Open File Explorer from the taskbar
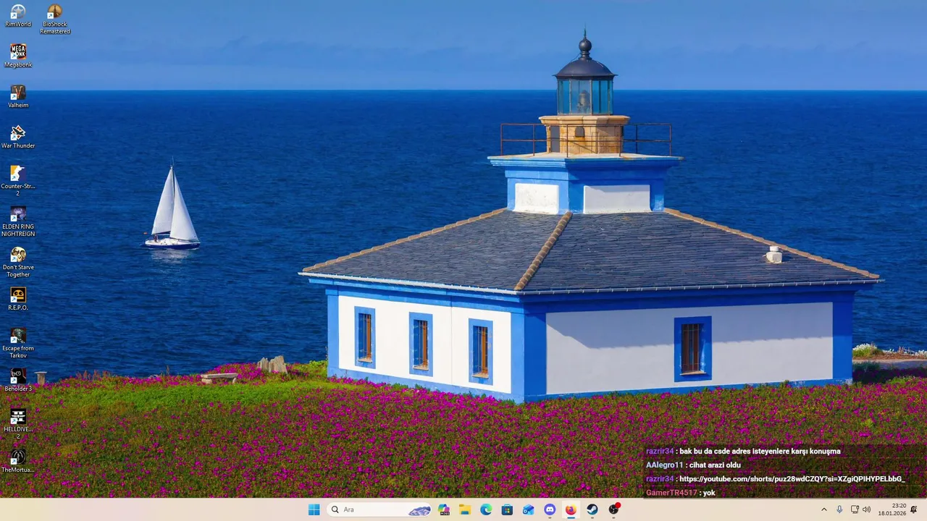 click(465, 509)
